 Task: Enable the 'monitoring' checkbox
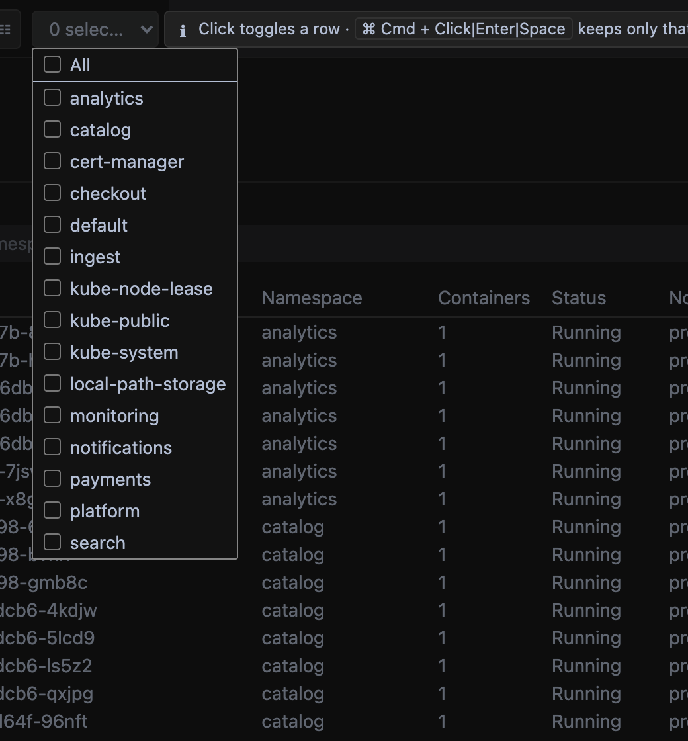(52, 415)
